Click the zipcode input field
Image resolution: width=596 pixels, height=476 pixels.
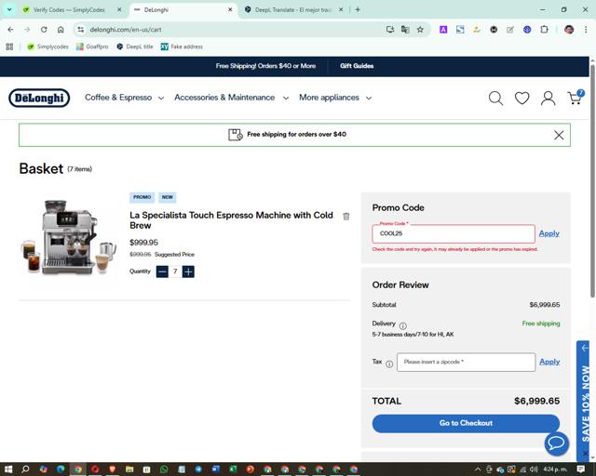(466, 362)
